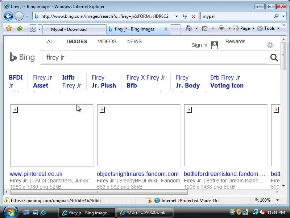Stop loading with the red X button
The height and width of the screenshot is (218, 290).
(x=194, y=16)
